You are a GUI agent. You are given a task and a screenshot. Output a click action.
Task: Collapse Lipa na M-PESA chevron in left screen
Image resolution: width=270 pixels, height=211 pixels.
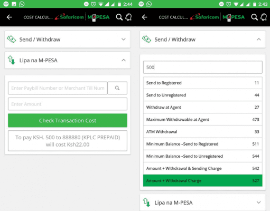coord(124,60)
